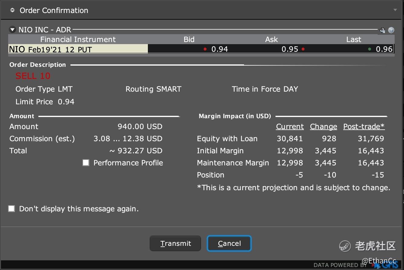Viewport: 404px width, 270px height.
Task: Click Equity with Loan change value 928
Action: coord(329,138)
